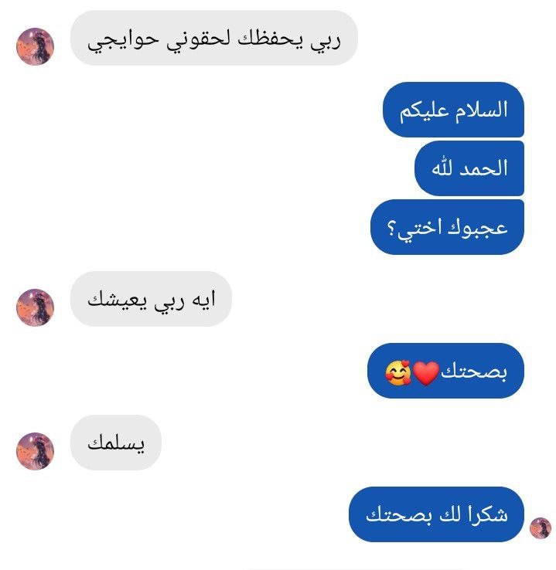Image resolution: width=556 pixels, height=570 pixels.
Task: Click the smiling face with hearts emoji
Action: point(398,372)
